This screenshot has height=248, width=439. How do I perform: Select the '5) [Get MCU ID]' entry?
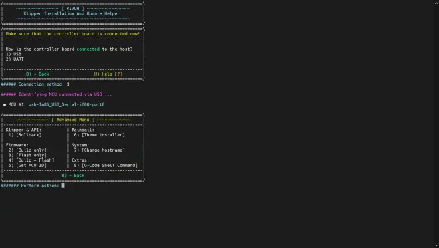[x=27, y=165]
